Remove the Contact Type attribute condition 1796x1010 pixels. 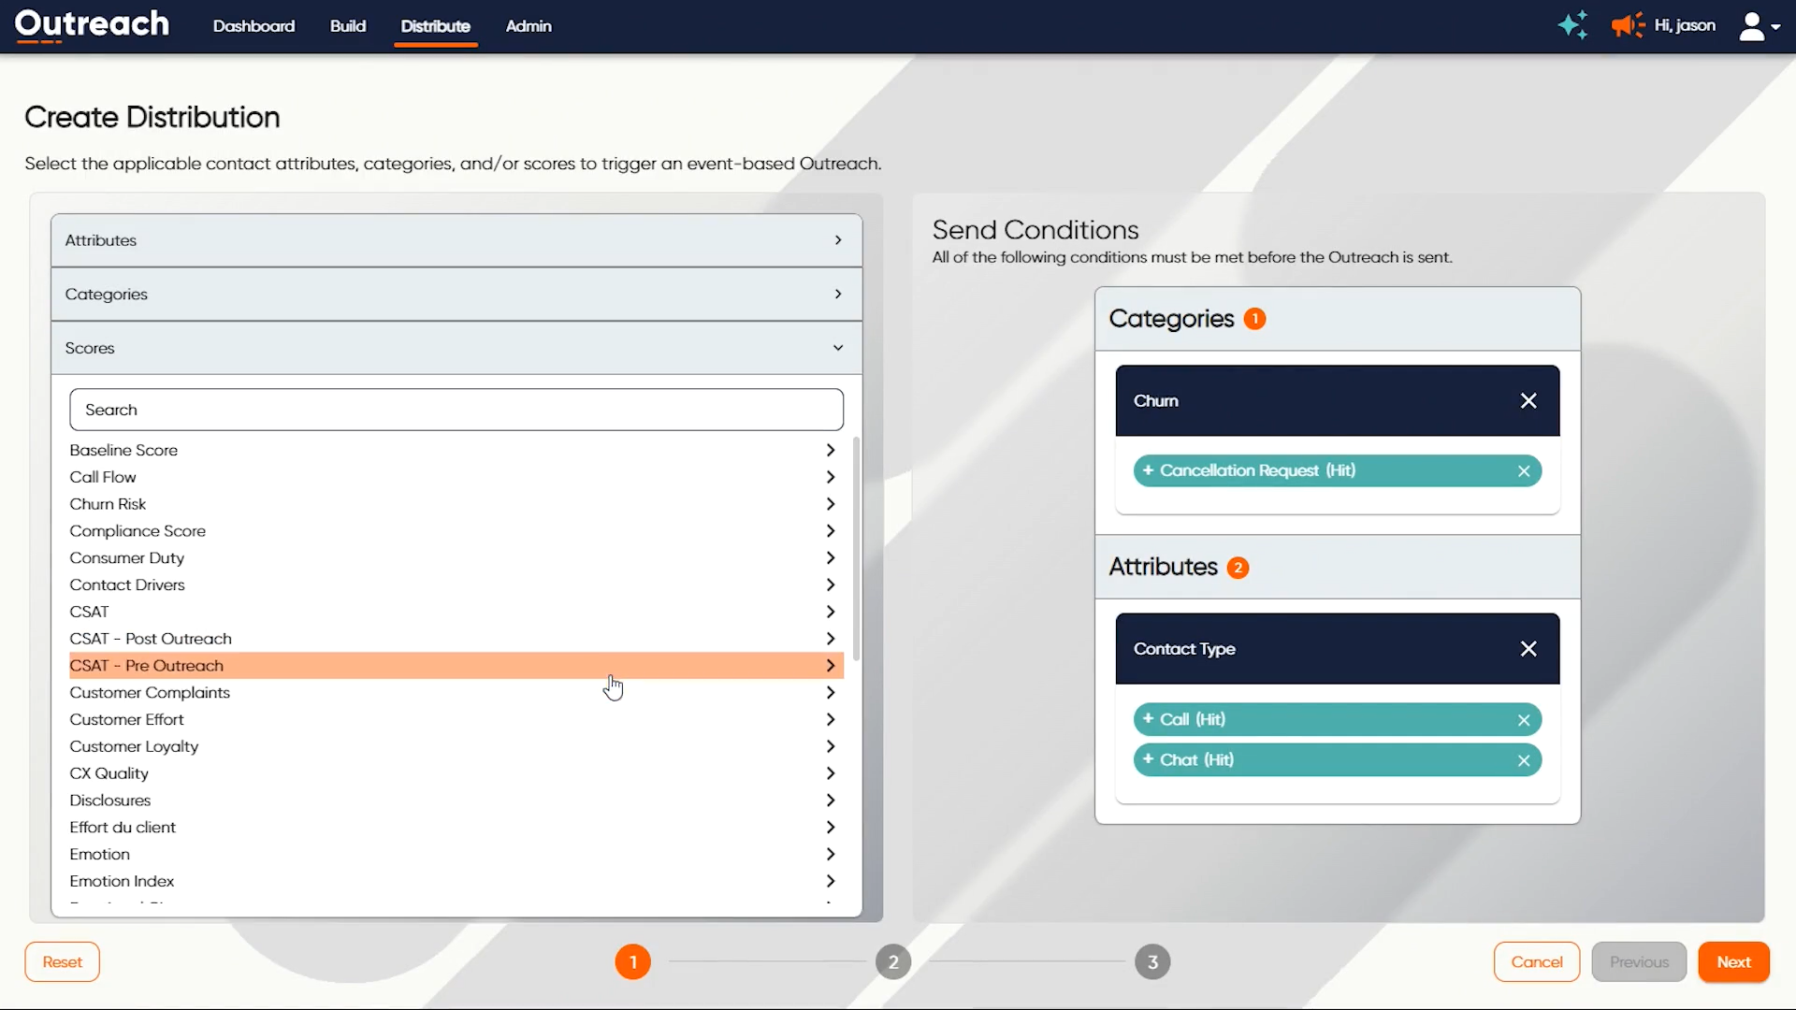pos(1528,649)
